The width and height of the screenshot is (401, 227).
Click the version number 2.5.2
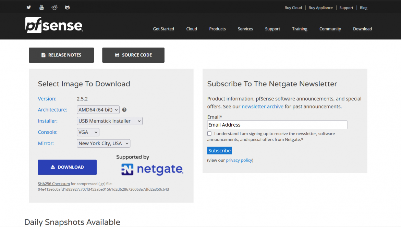click(x=82, y=99)
